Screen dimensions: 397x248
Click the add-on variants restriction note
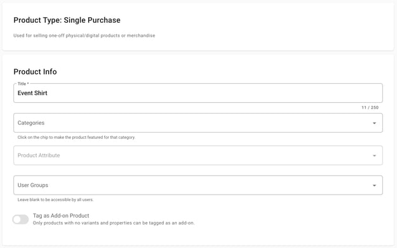click(x=114, y=223)
